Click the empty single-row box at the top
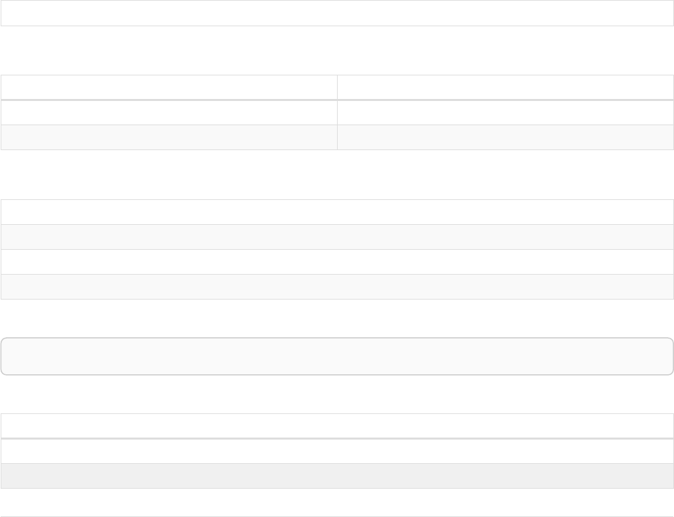 337,13
